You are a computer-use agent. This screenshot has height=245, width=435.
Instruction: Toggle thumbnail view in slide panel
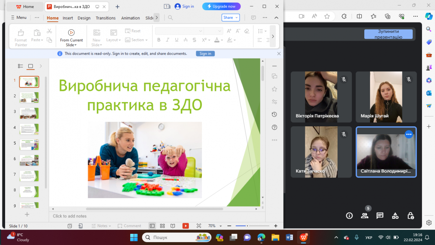click(31, 66)
